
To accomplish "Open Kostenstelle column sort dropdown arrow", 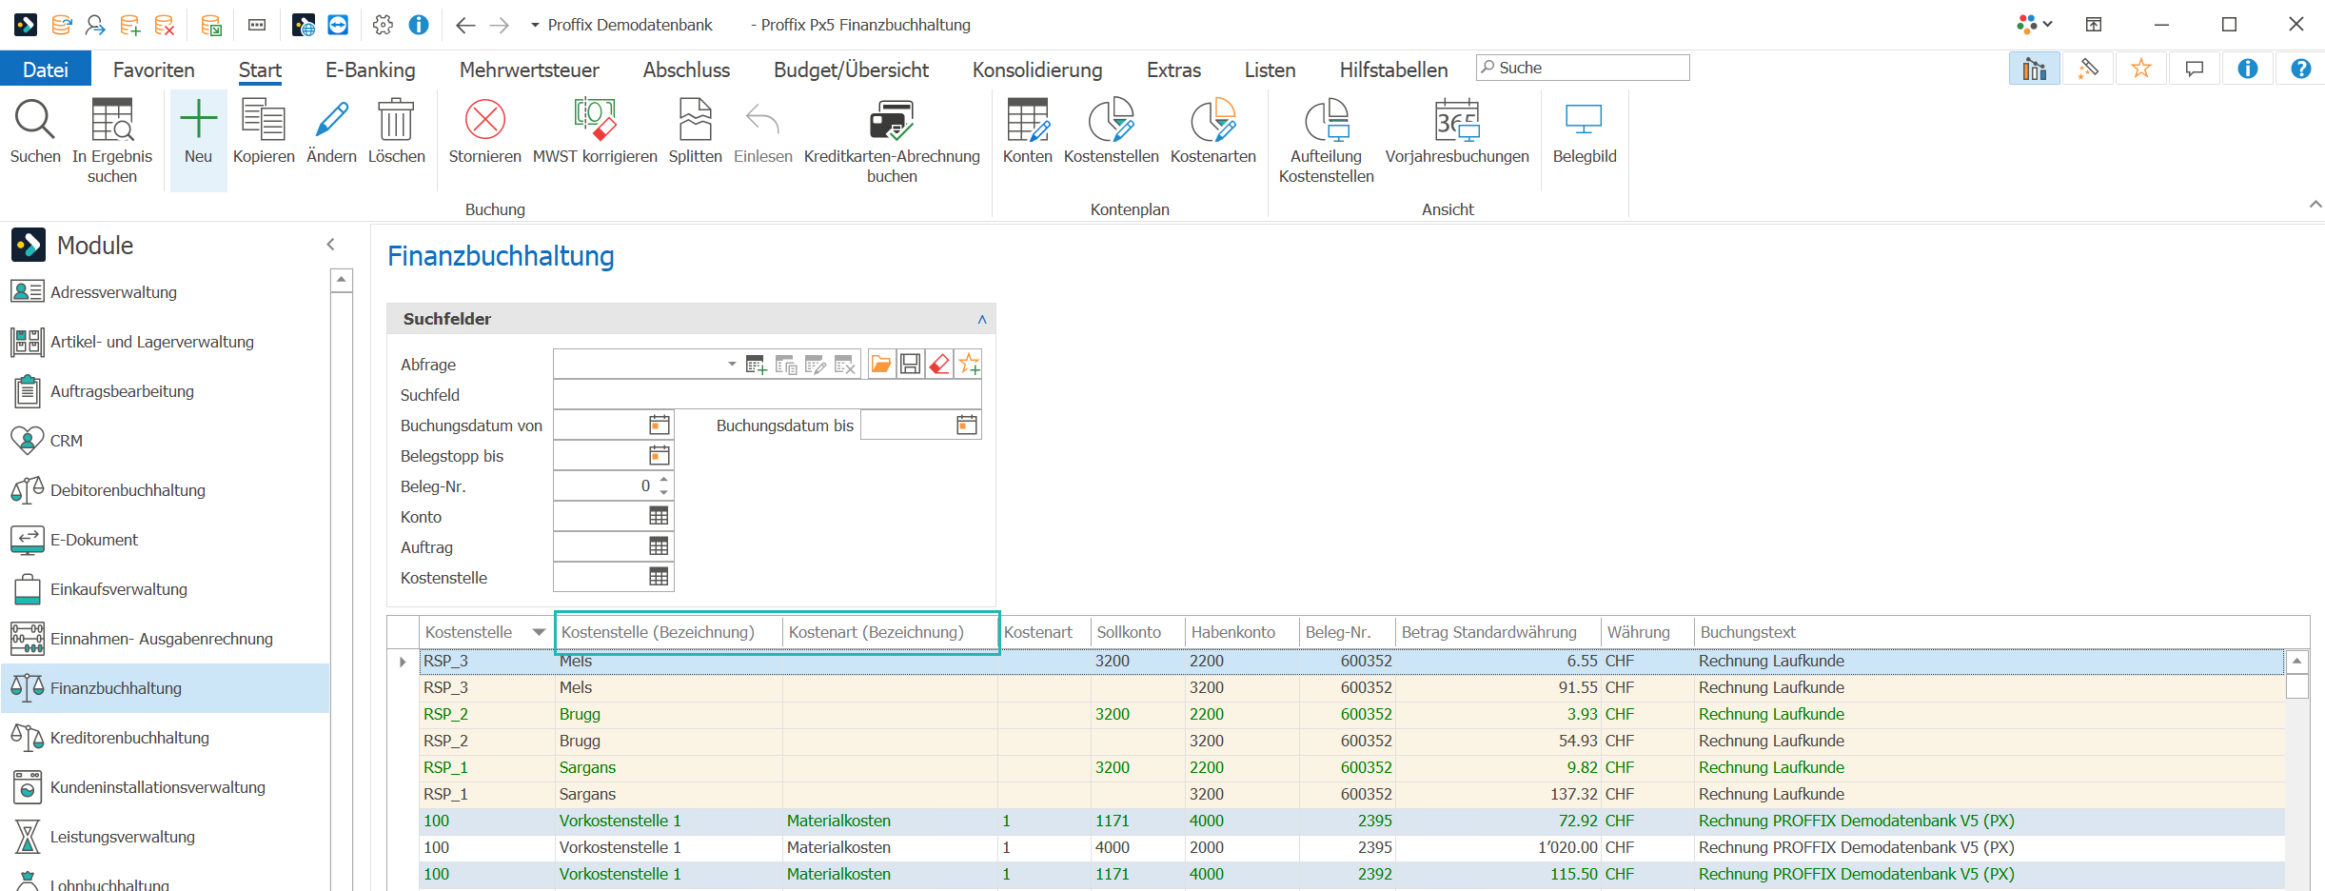I will tap(540, 632).
